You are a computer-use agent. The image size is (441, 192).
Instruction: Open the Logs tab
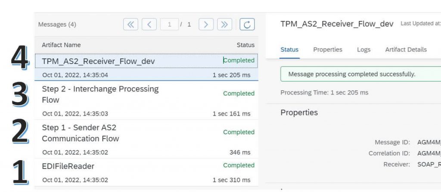point(363,50)
